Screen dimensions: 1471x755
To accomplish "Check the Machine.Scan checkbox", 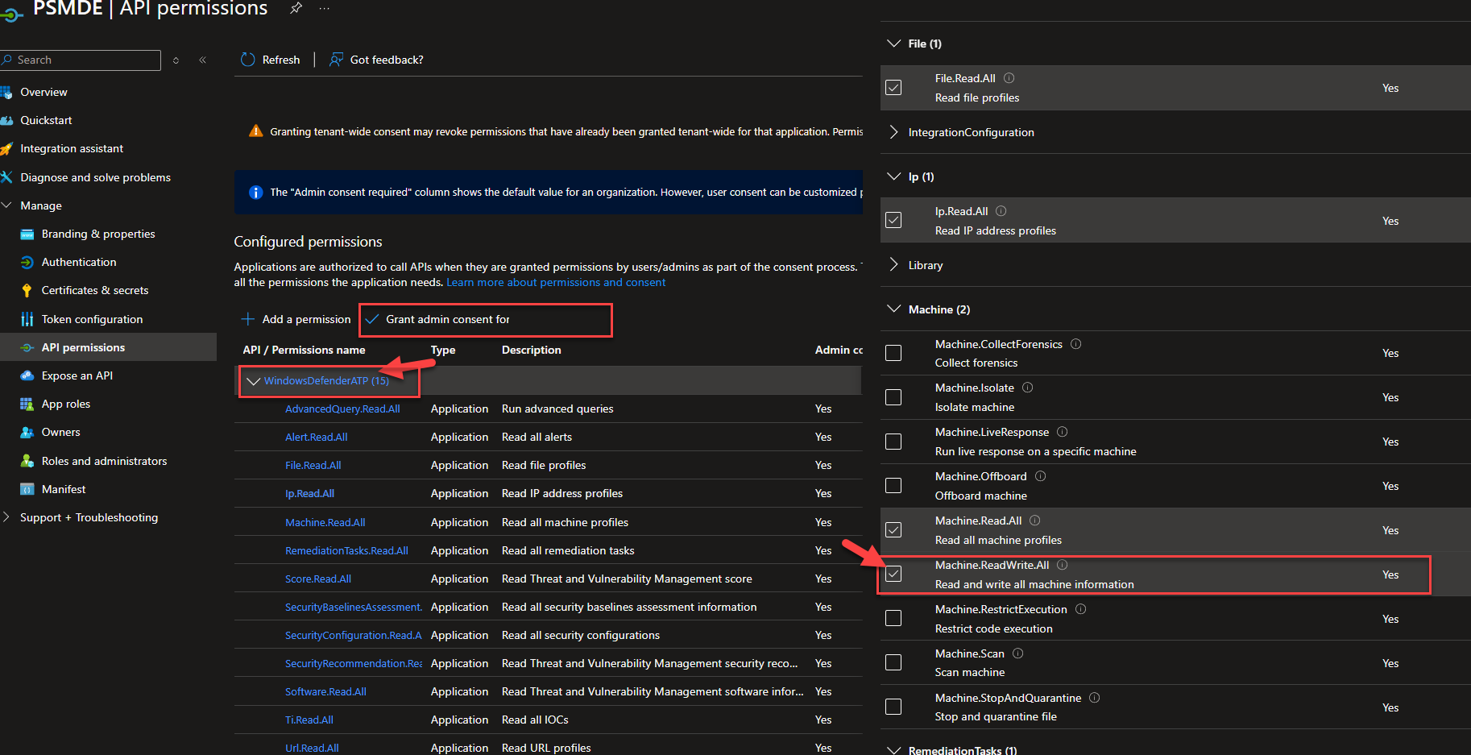I will [893, 662].
